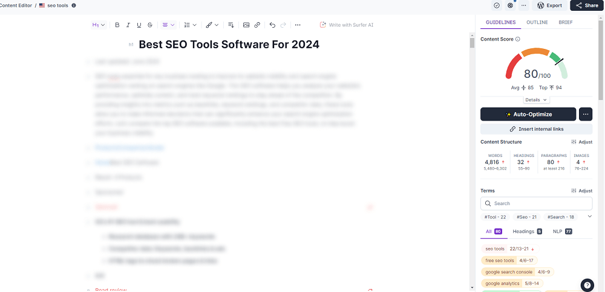
Task: Click the Terms search field
Action: (536, 203)
